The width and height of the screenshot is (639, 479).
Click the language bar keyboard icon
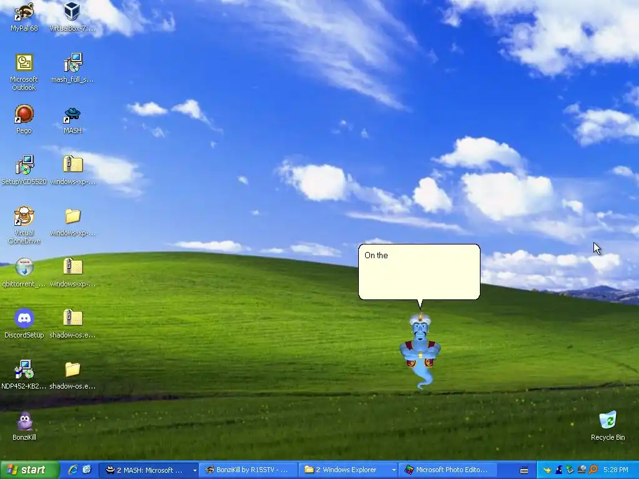[x=524, y=470]
